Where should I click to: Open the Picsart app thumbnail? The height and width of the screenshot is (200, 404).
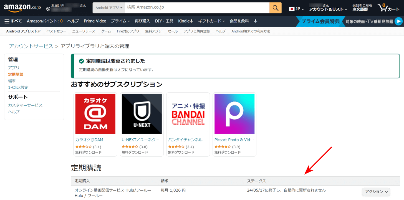(x=234, y=114)
